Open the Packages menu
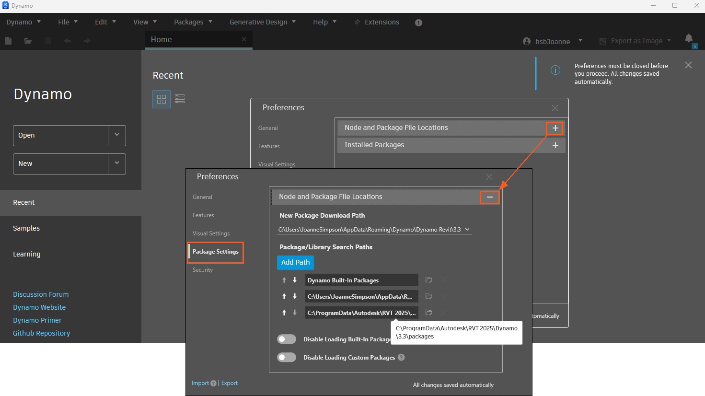This screenshot has height=396, width=705. click(x=193, y=22)
